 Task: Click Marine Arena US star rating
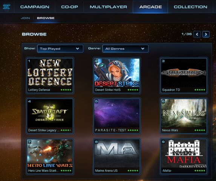pyautogui.click(x=133, y=171)
